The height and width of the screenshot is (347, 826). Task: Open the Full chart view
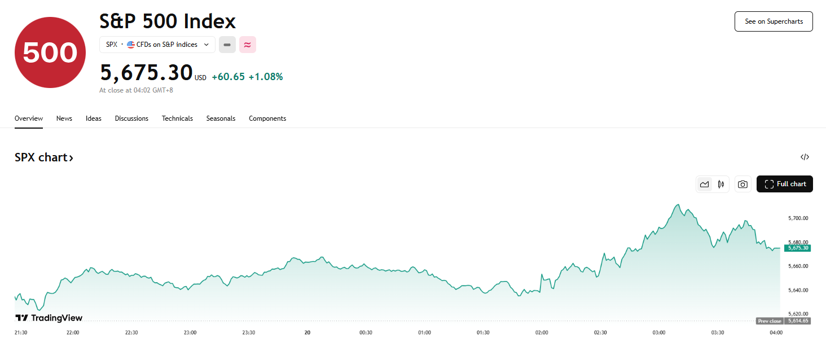pyautogui.click(x=785, y=184)
